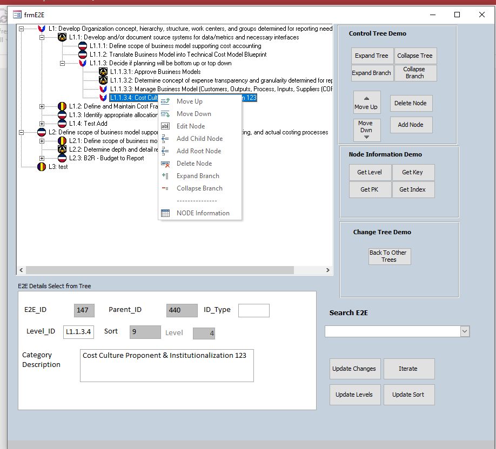Click the Delete Node icon in the context menu

pos(166,164)
